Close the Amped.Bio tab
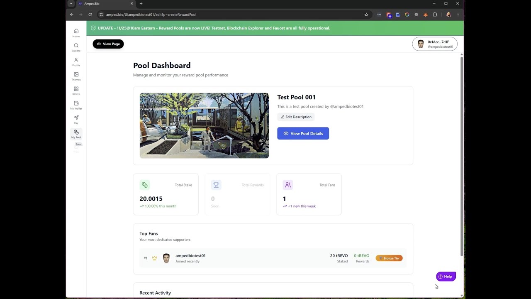The image size is (531, 299). coord(132,4)
